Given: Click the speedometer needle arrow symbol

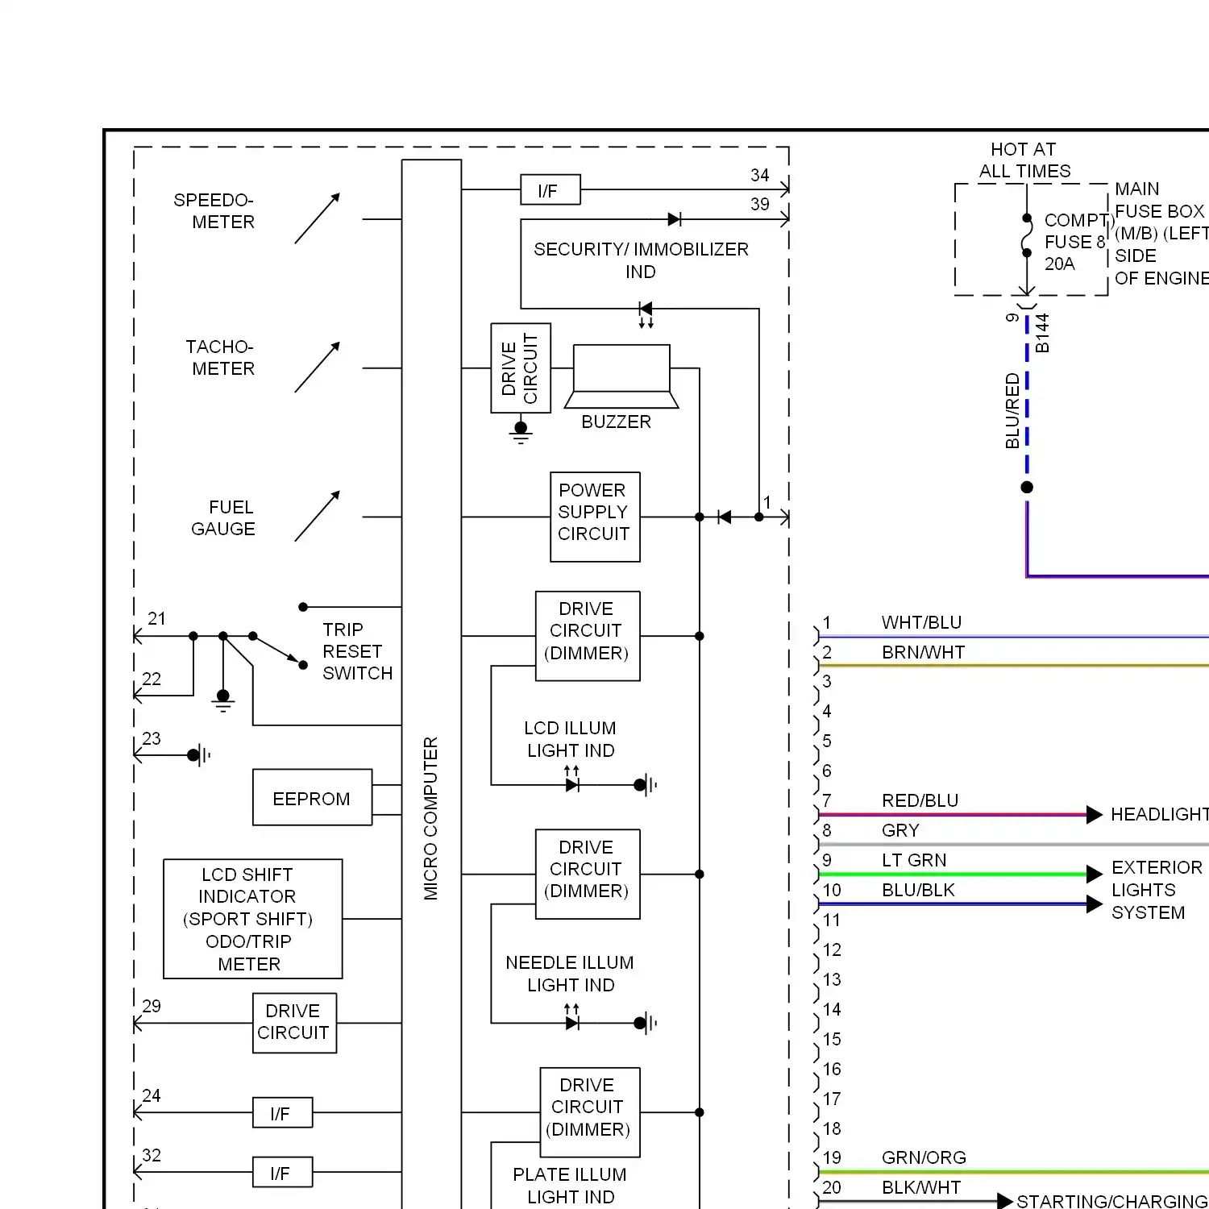Looking at the screenshot, I should coord(318,218).
